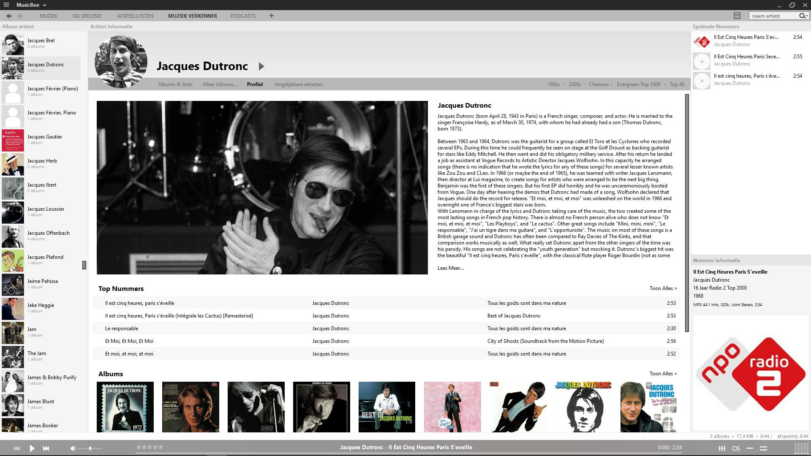Open the panel layout icon near search
Screen dimensions: 811x456
[737, 16]
